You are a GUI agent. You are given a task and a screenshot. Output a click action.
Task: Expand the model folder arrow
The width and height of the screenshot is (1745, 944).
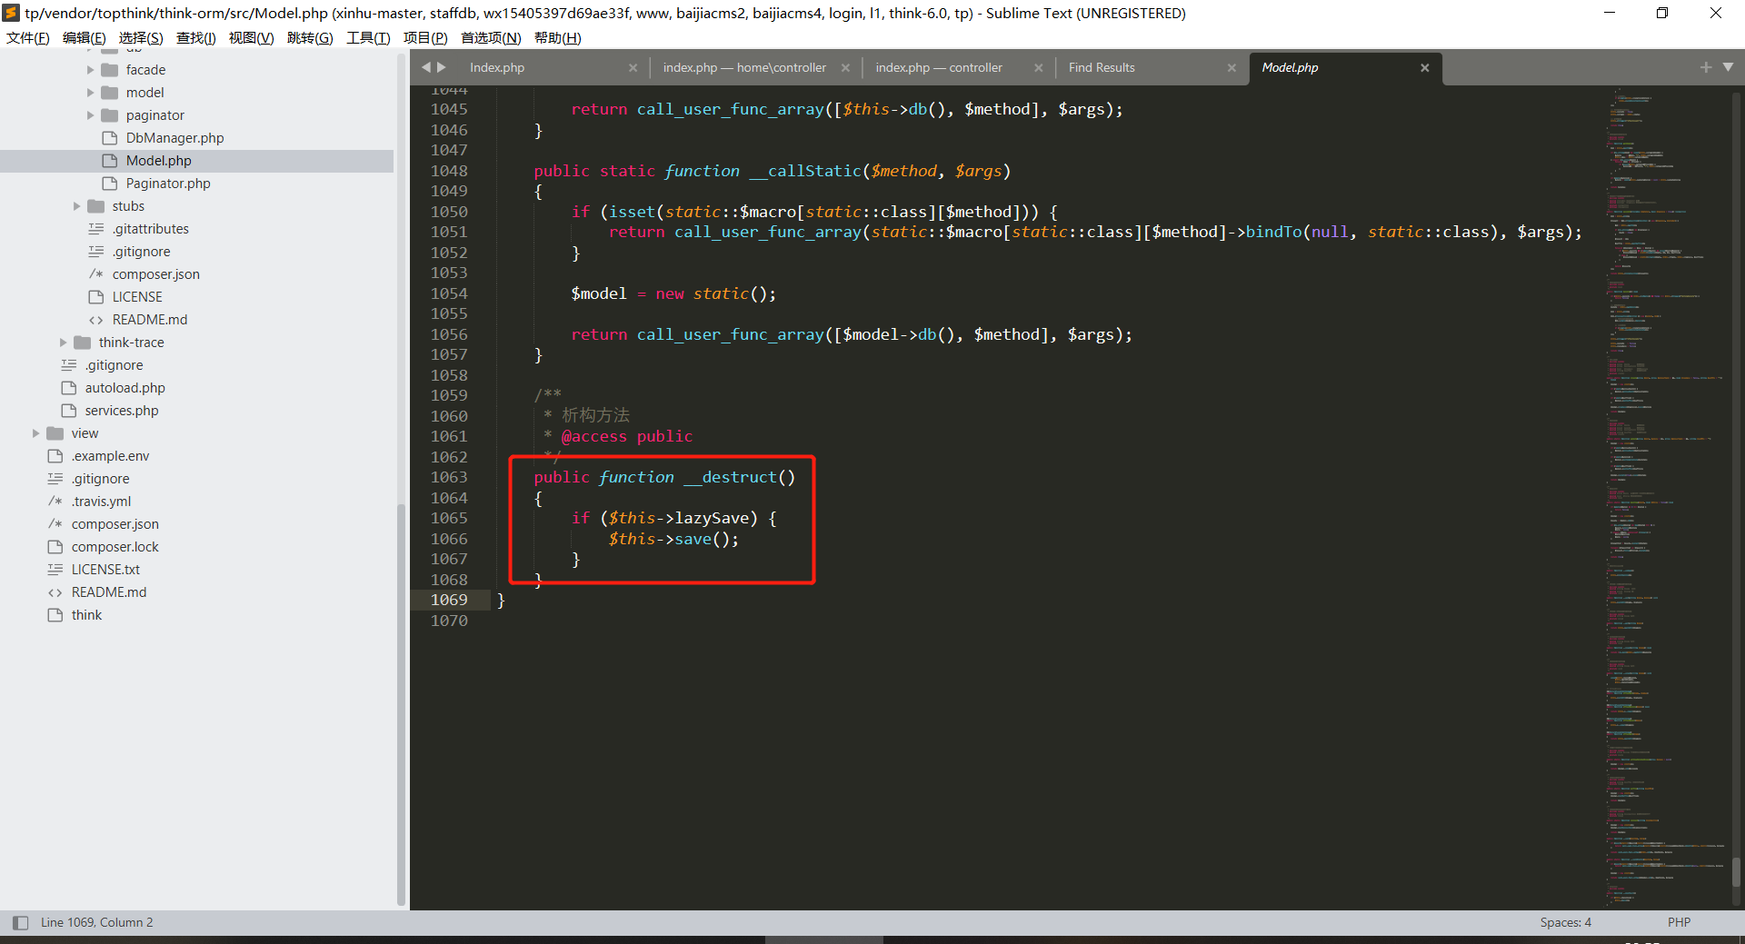click(90, 93)
